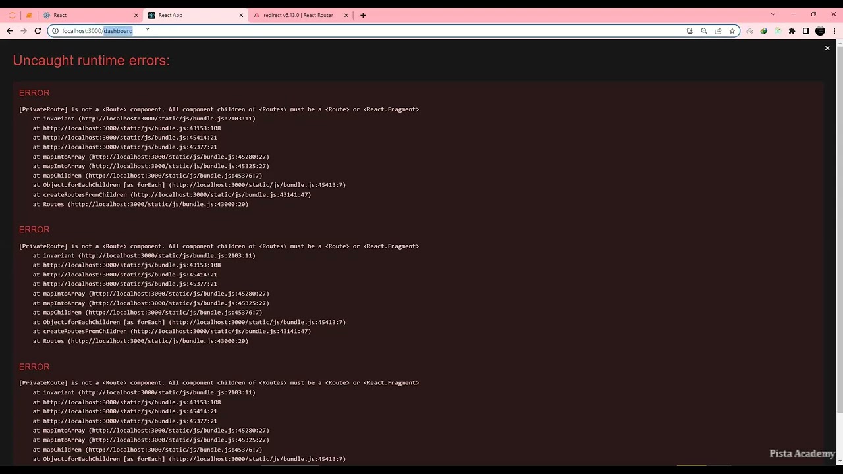This screenshot has width=843, height=474.
Task: Open the zoom magnifier icon in address bar
Action: (703, 31)
